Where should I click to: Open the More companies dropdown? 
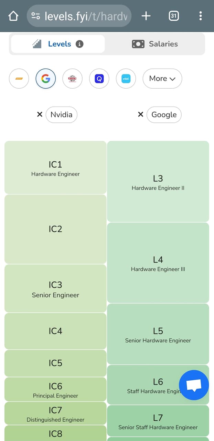click(x=162, y=79)
